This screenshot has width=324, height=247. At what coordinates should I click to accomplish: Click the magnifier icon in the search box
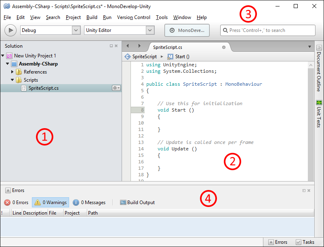[225, 30]
